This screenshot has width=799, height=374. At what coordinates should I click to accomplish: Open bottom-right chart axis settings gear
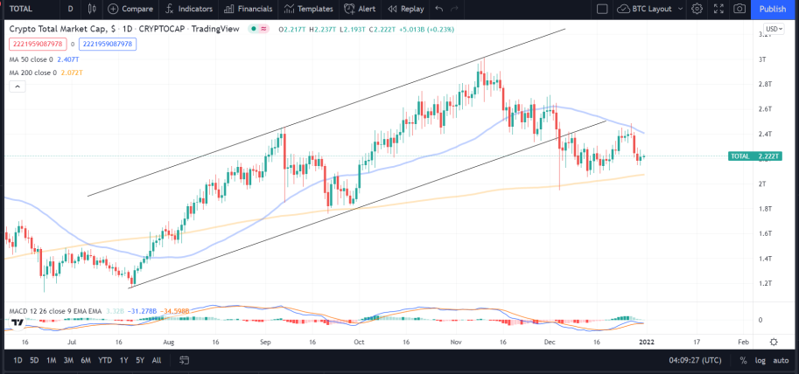click(774, 342)
